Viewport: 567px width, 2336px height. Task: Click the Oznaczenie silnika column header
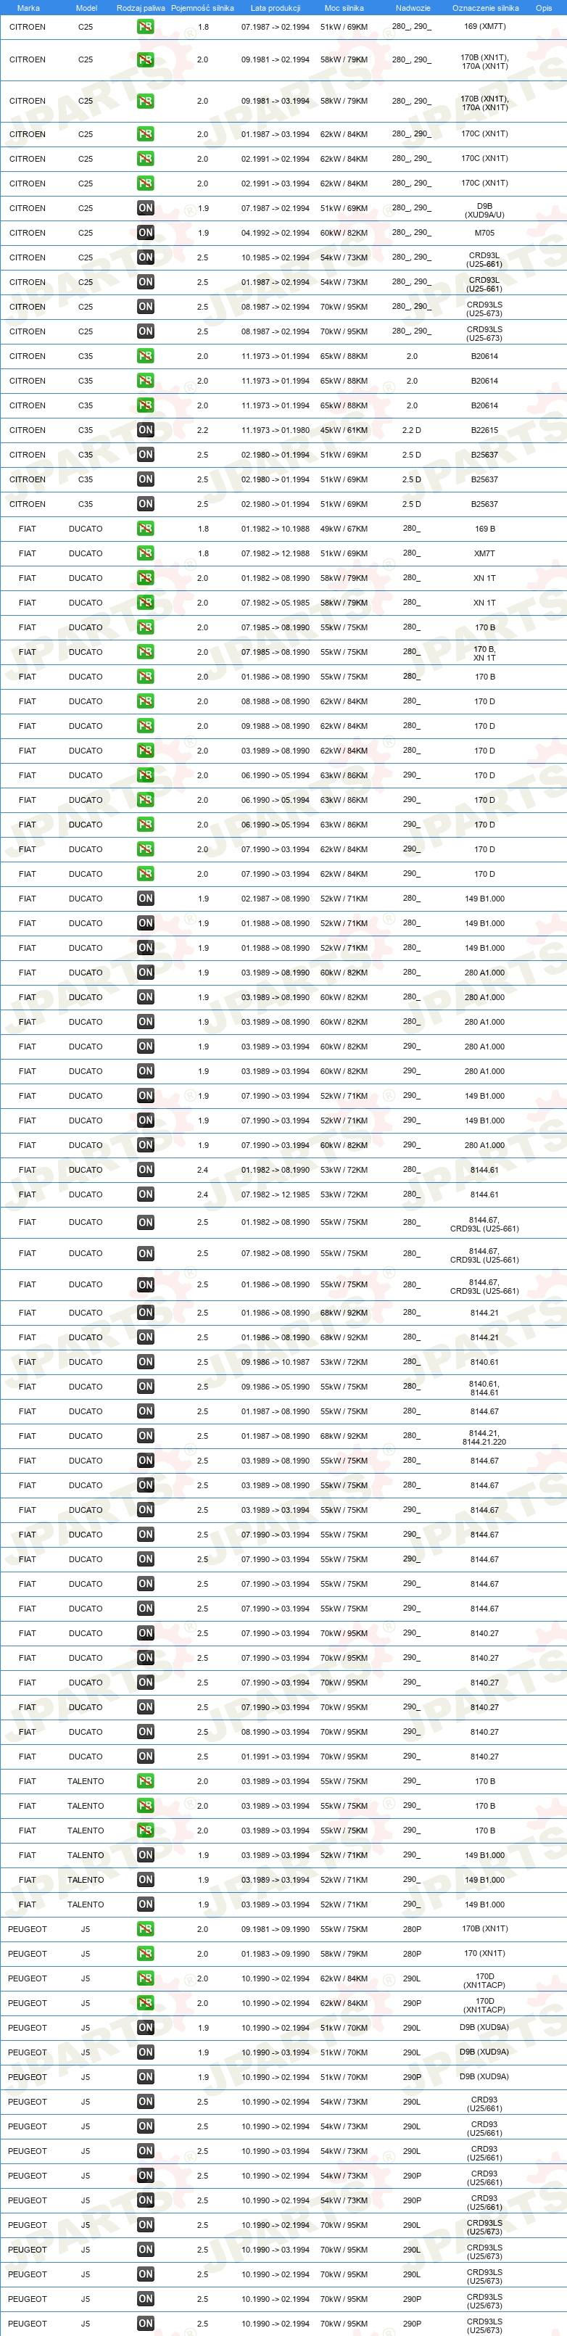(485, 8)
